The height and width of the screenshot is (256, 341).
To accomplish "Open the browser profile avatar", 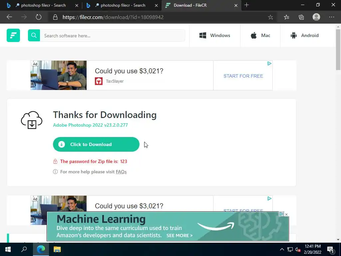I will click(316, 17).
